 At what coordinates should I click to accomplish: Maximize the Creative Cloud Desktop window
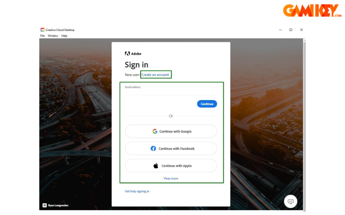pos(291,30)
